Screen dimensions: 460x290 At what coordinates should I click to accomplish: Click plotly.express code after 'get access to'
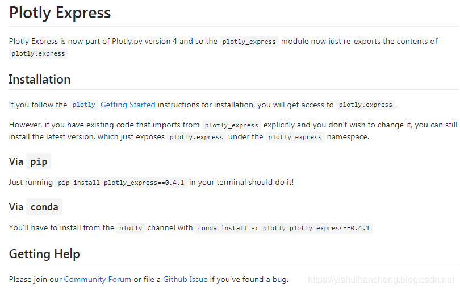click(366, 105)
